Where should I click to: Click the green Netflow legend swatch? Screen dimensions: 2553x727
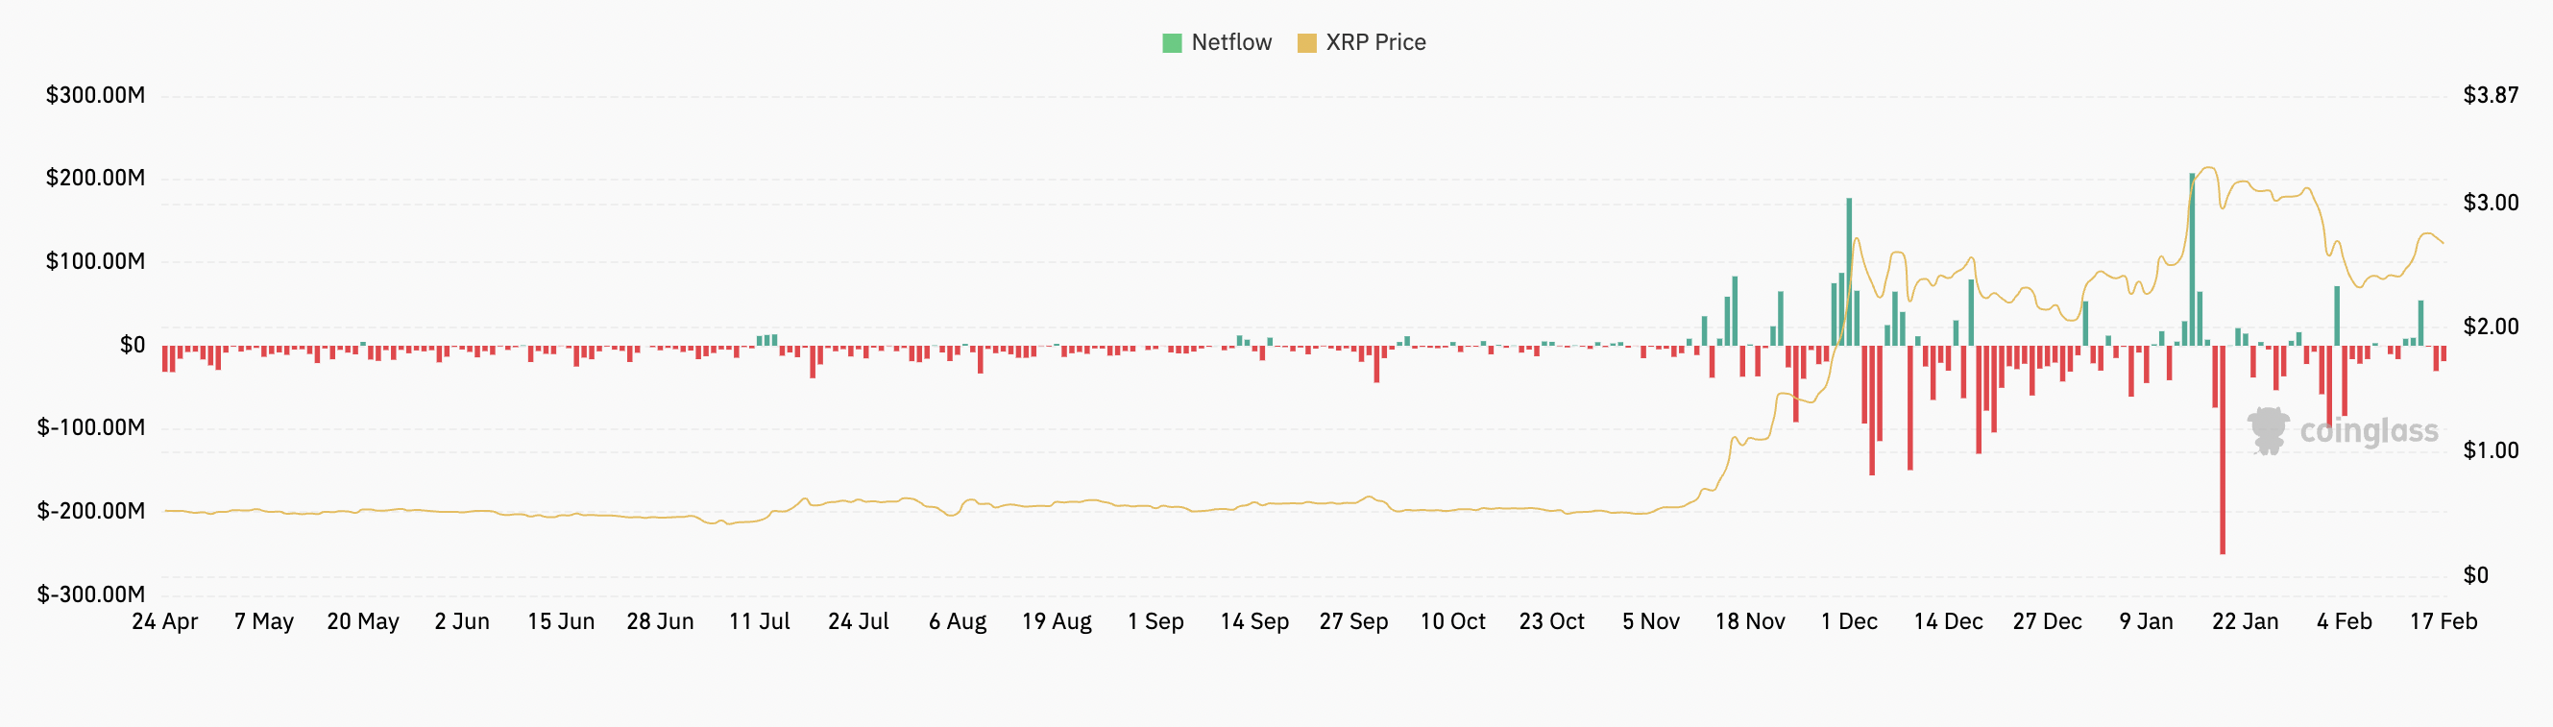(x=1172, y=42)
